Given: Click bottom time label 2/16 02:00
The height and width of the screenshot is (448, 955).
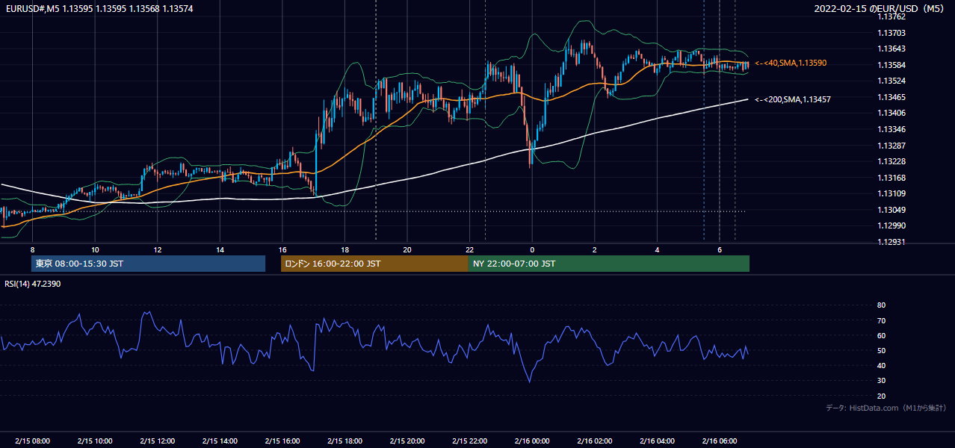Looking at the screenshot, I should [595, 441].
